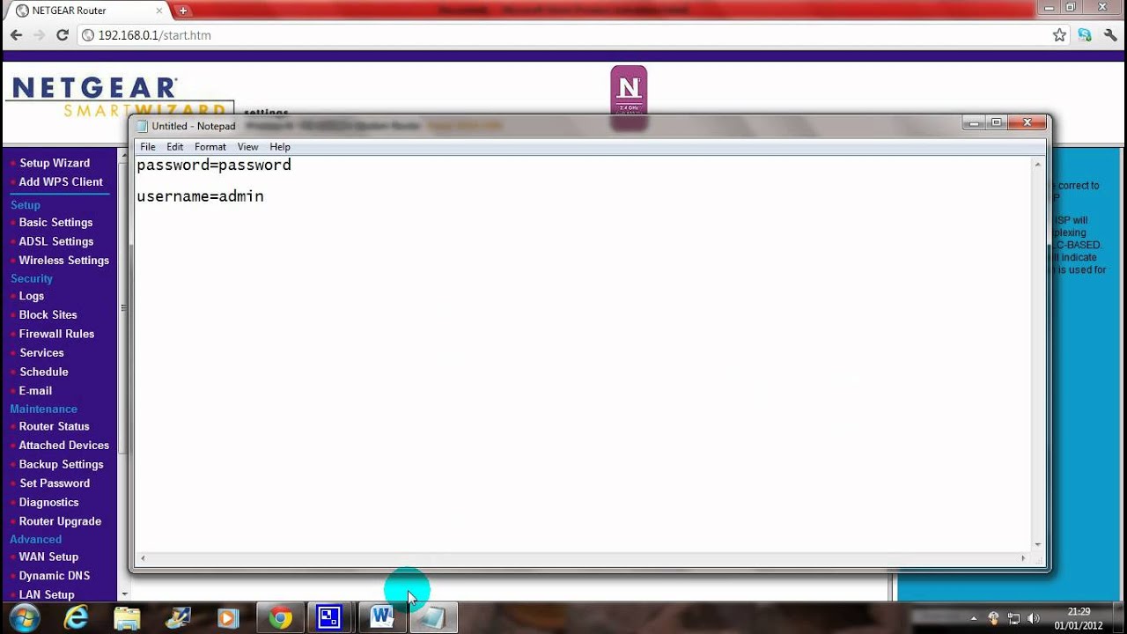Bookmark this page with the star icon
This screenshot has height=634, width=1127.
(x=1059, y=35)
